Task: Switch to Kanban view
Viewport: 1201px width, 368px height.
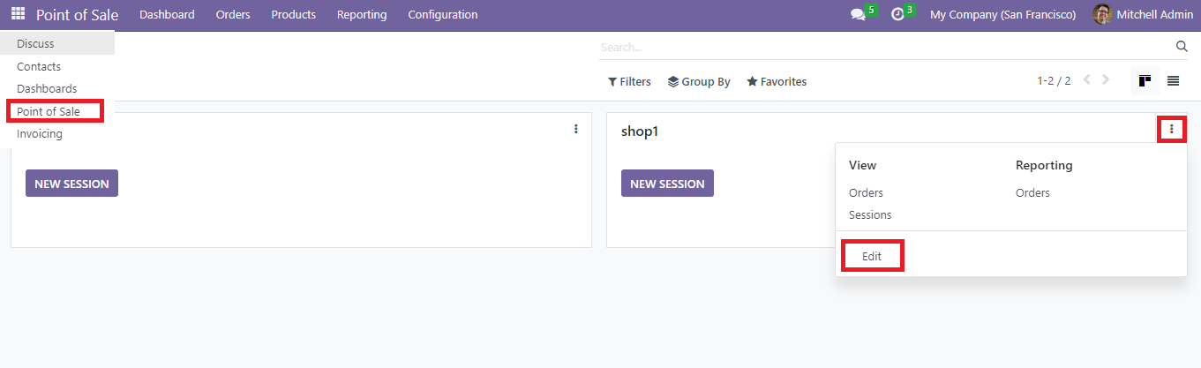Action: [x=1145, y=81]
